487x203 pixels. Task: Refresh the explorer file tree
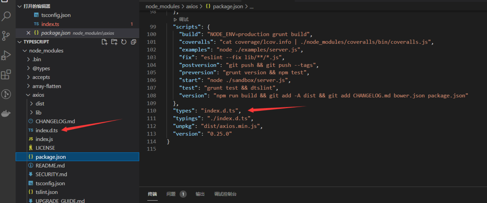point(124,42)
